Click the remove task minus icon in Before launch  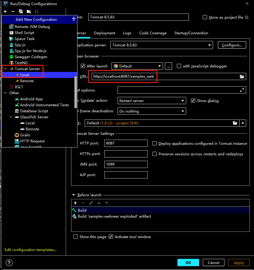click(x=83, y=203)
